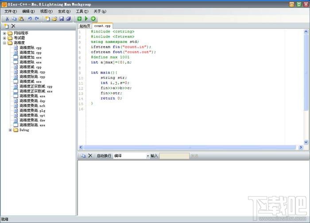Select file 高精度乘高.cpp in tree
310x223 pixels.
pos(32,72)
